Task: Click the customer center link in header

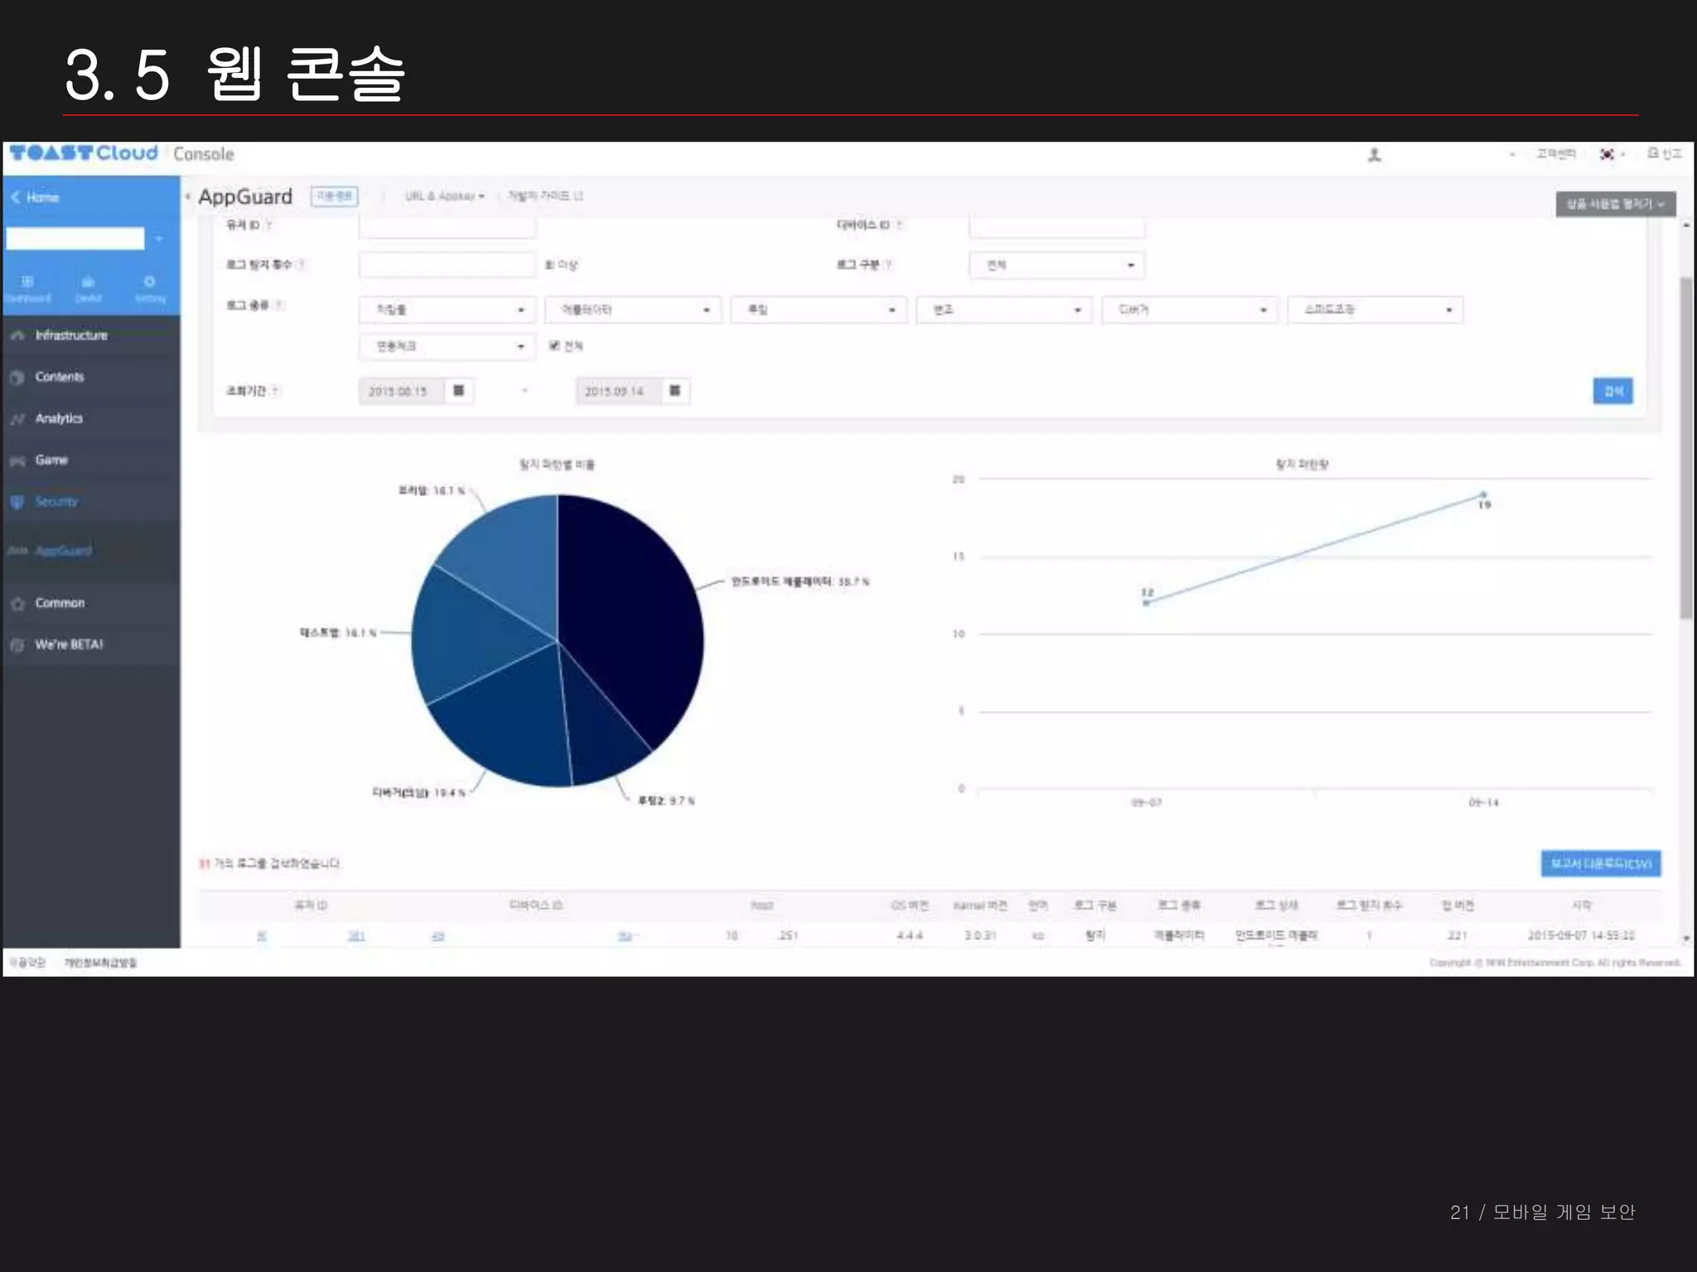Action: coord(1555,153)
